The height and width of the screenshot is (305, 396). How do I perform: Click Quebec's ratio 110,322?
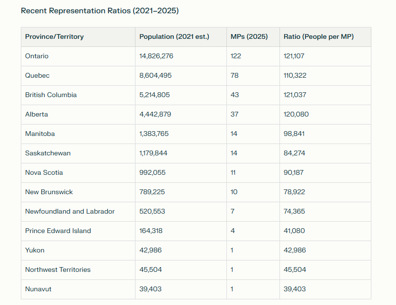pos(295,75)
